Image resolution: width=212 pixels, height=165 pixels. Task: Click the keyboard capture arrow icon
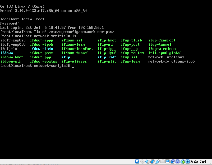pyautogui.click(x=187, y=161)
